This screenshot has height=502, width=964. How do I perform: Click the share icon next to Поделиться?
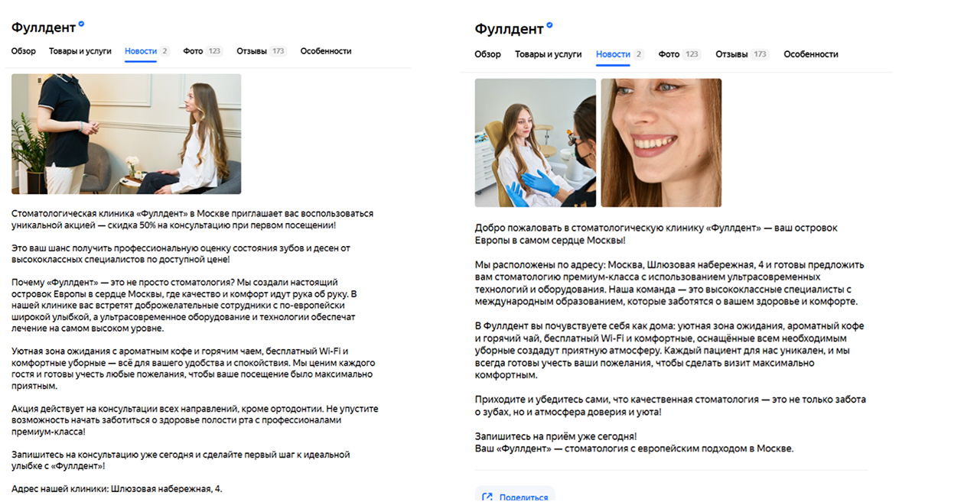coord(487,497)
